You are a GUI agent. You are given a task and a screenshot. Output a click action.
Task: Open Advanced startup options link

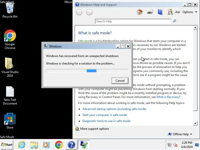click(x=114, y=109)
